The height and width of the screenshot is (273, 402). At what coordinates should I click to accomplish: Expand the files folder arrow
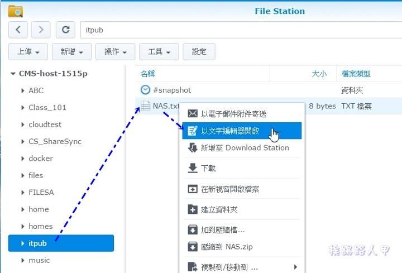[x=23, y=175]
